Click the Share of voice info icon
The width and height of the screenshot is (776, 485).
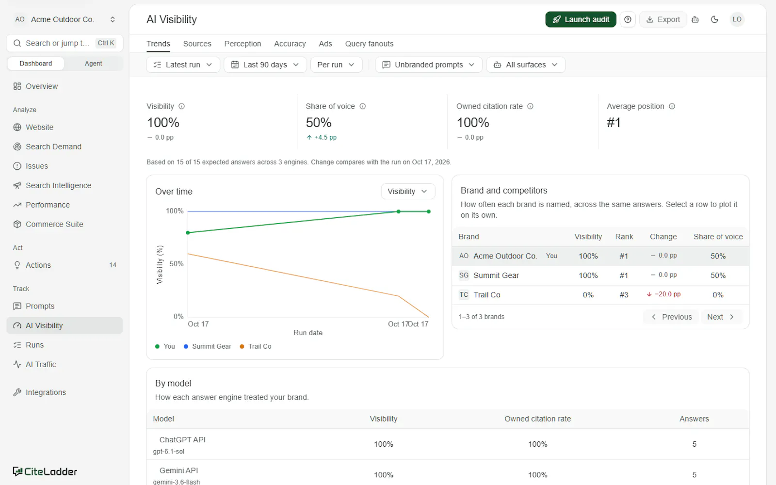click(x=362, y=106)
